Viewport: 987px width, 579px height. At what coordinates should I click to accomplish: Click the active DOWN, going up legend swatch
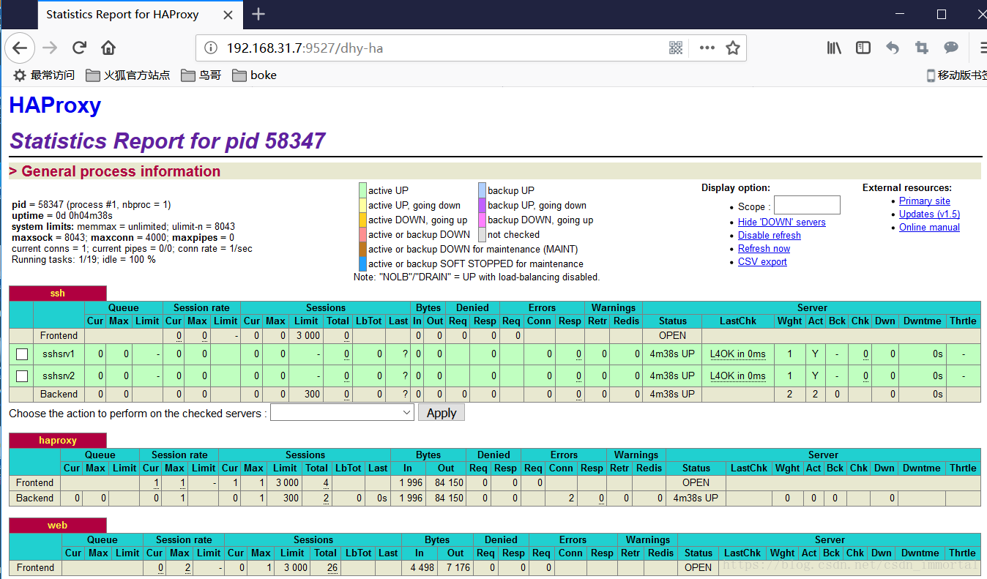pos(362,220)
